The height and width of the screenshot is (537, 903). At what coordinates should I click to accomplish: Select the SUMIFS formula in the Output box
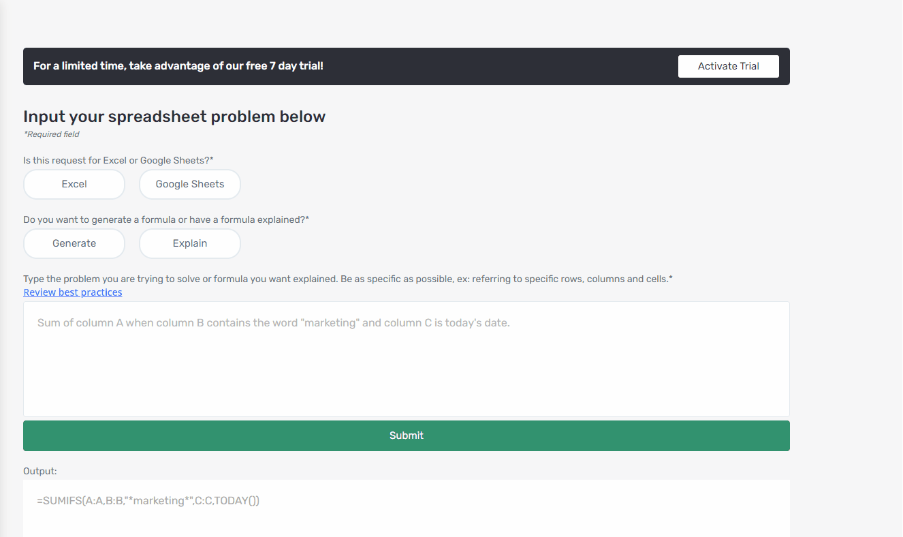(x=149, y=500)
